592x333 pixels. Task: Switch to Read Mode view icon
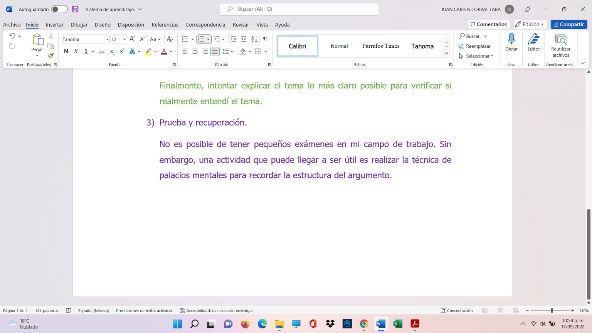(485, 311)
